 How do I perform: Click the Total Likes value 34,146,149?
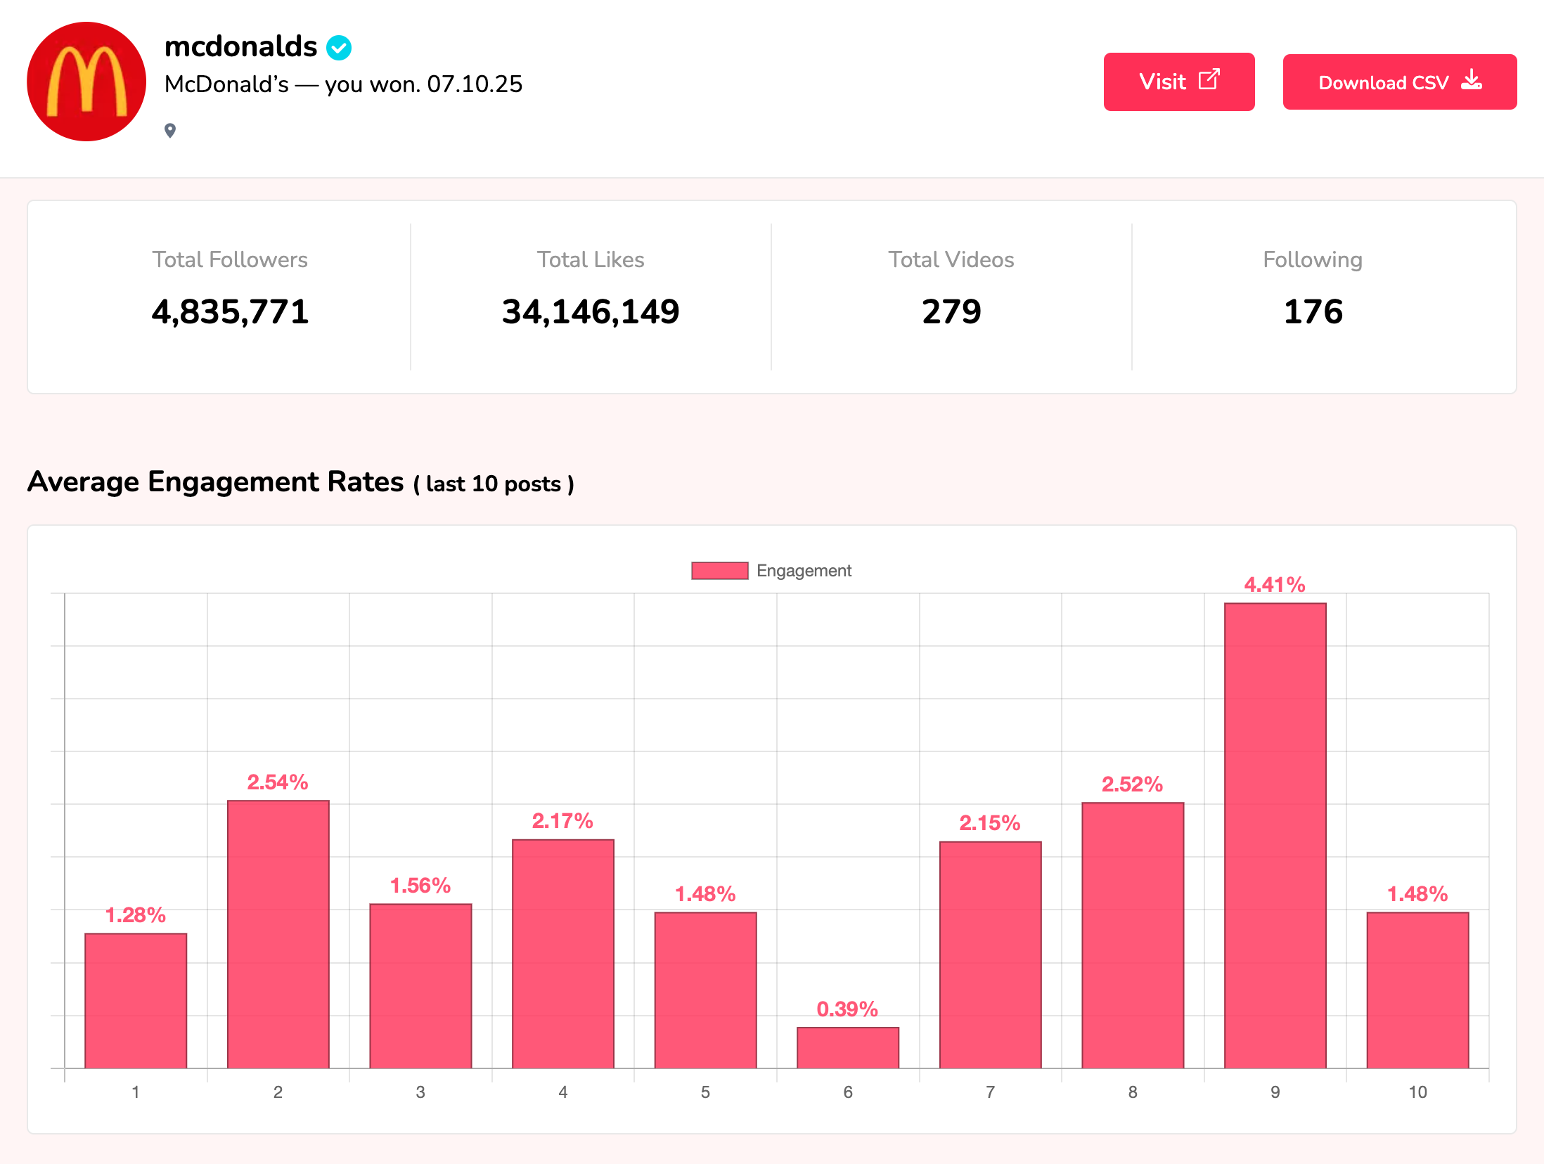[591, 311]
